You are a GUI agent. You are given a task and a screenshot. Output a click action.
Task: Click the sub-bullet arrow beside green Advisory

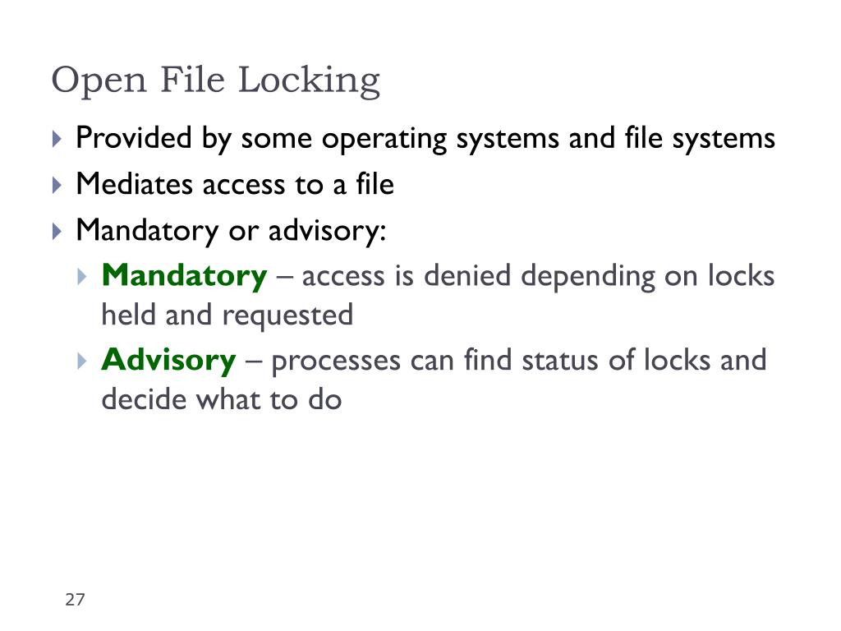[82, 362]
